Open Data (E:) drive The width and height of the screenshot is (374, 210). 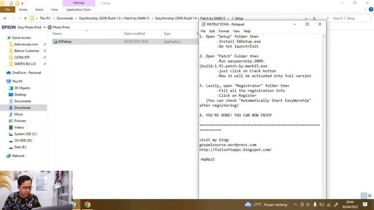(x=20, y=147)
